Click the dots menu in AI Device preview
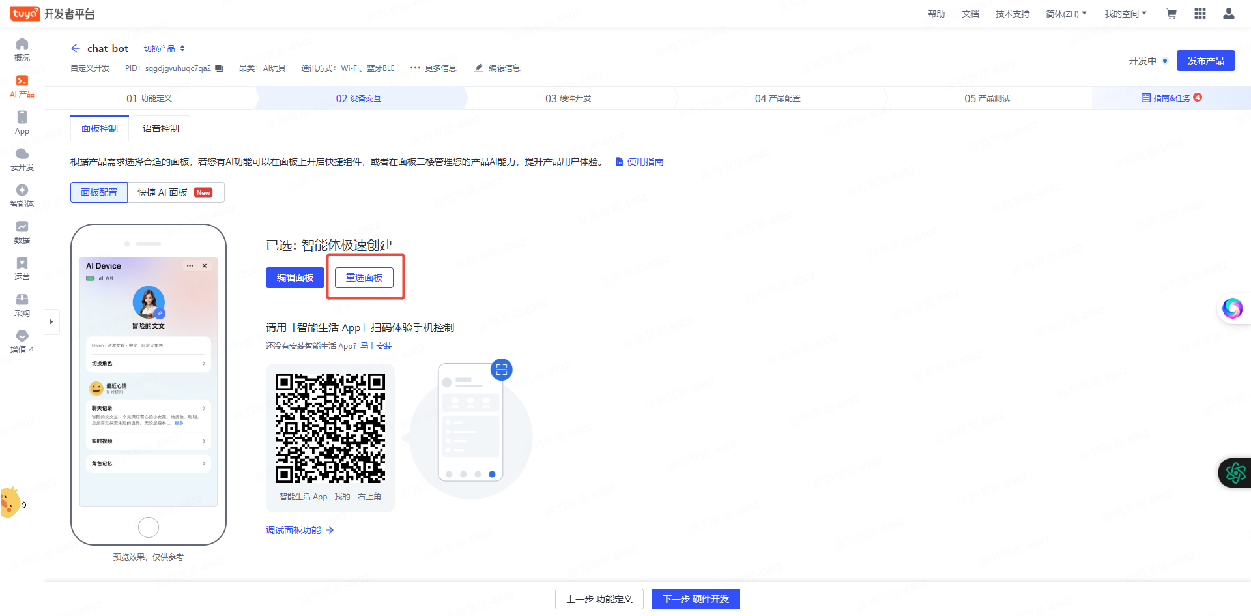Viewport: 1251px width, 616px height. tap(190, 266)
